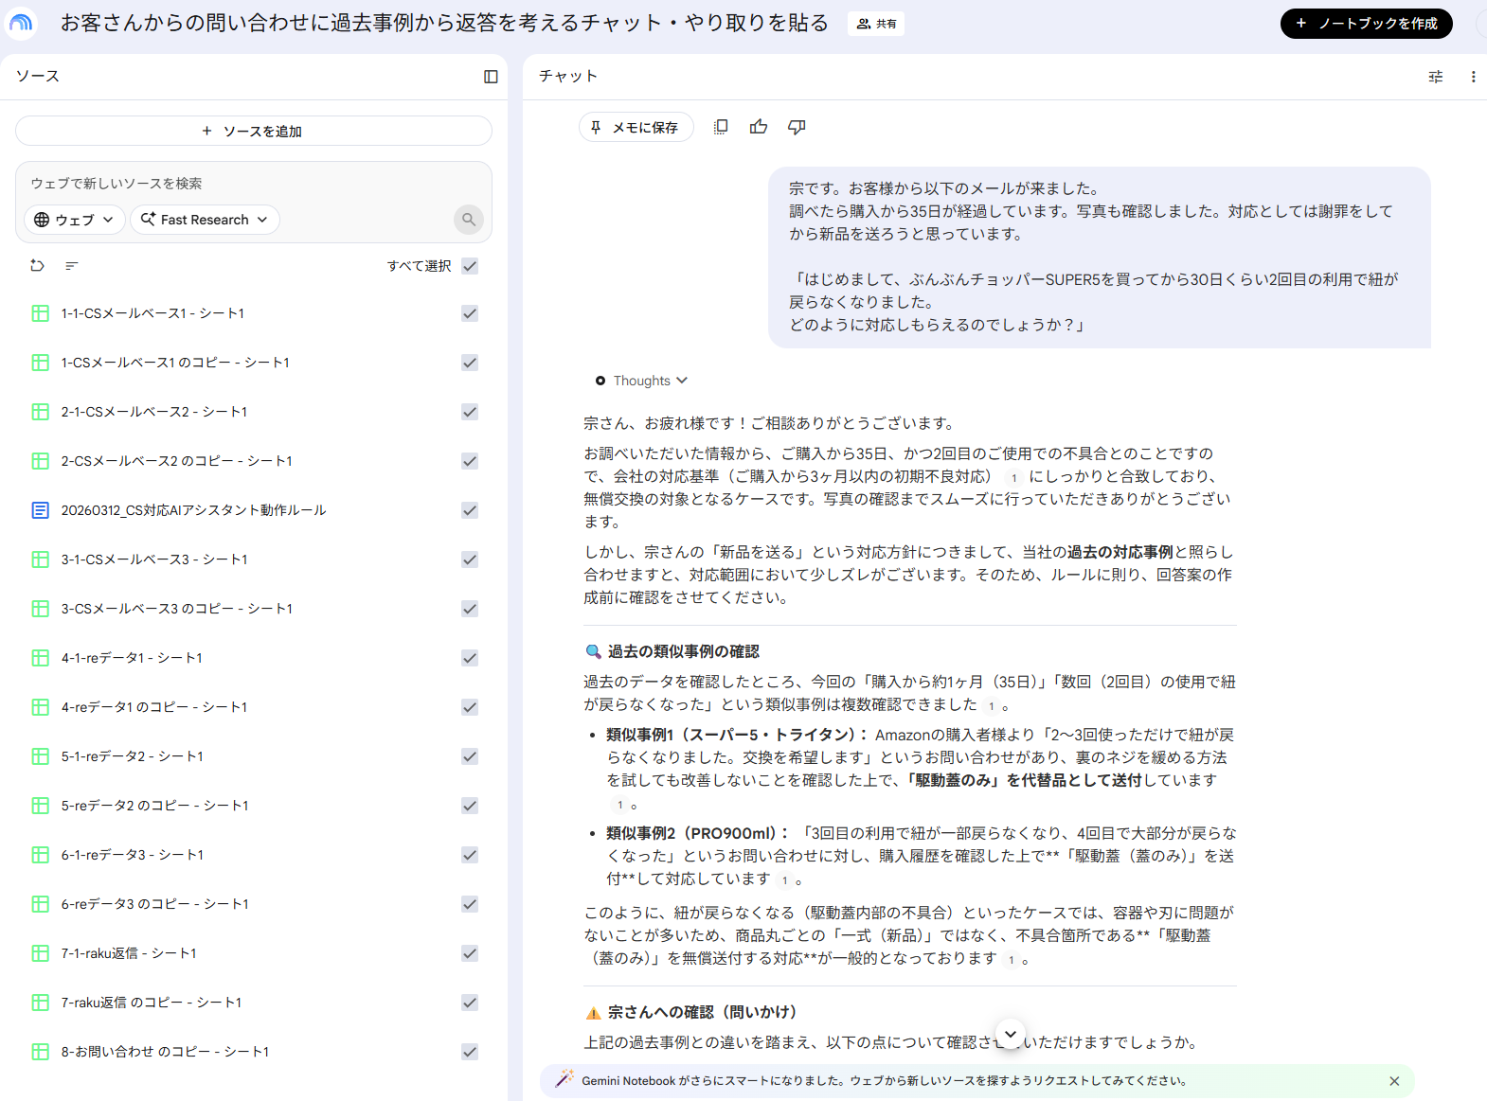This screenshot has width=1487, height=1101.
Task: Uncheck source 20260312_CS対応AIアシスタント動作ルール
Action: pyautogui.click(x=470, y=510)
